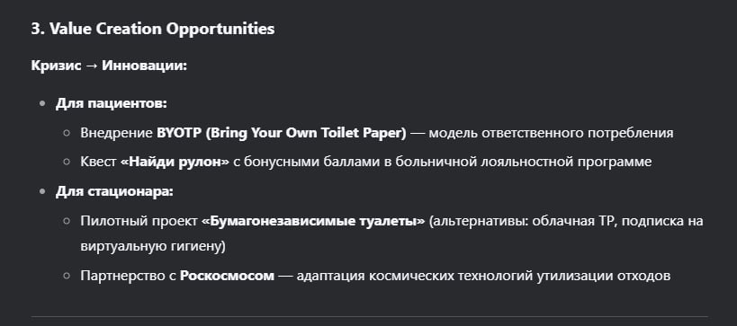The height and width of the screenshot is (326, 737).
Task: Click the bold text «Бумагонезависимые туалеты»
Action: pyautogui.click(x=313, y=221)
